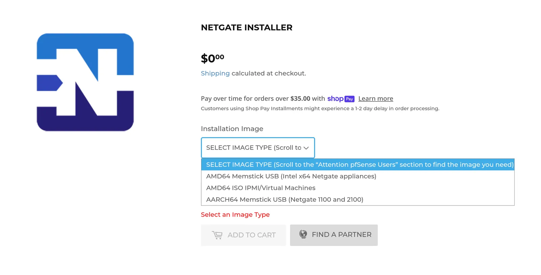Click the Shop Pay logo

click(341, 99)
